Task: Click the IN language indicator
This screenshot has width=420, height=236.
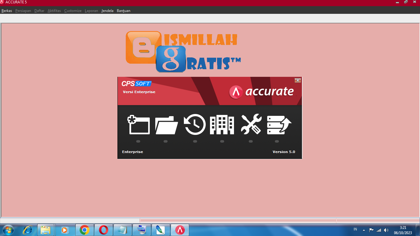Action: point(355,229)
